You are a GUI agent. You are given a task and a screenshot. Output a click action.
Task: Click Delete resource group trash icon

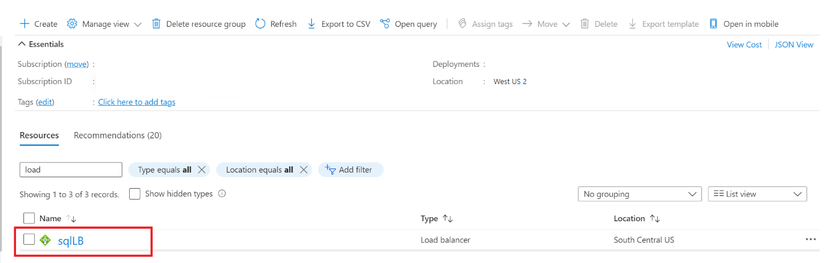pyautogui.click(x=156, y=23)
